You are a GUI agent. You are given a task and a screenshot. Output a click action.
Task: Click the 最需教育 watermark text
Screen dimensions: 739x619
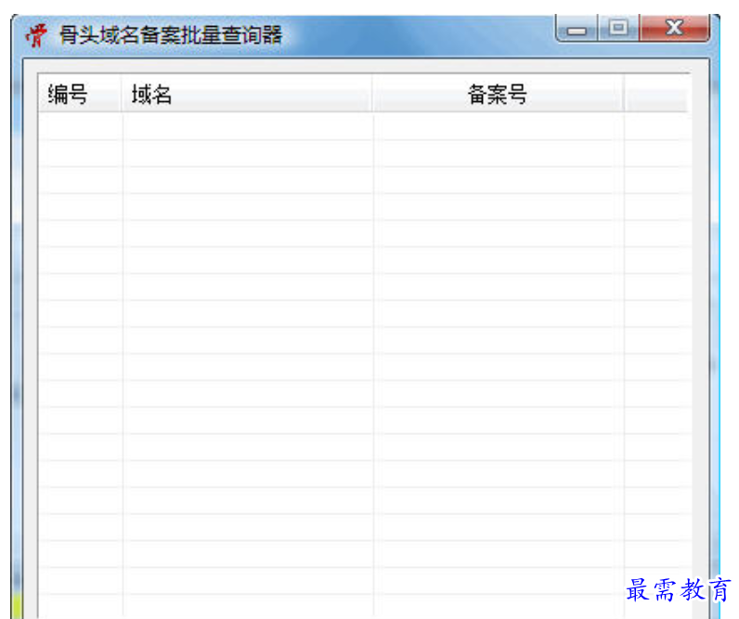click(679, 590)
